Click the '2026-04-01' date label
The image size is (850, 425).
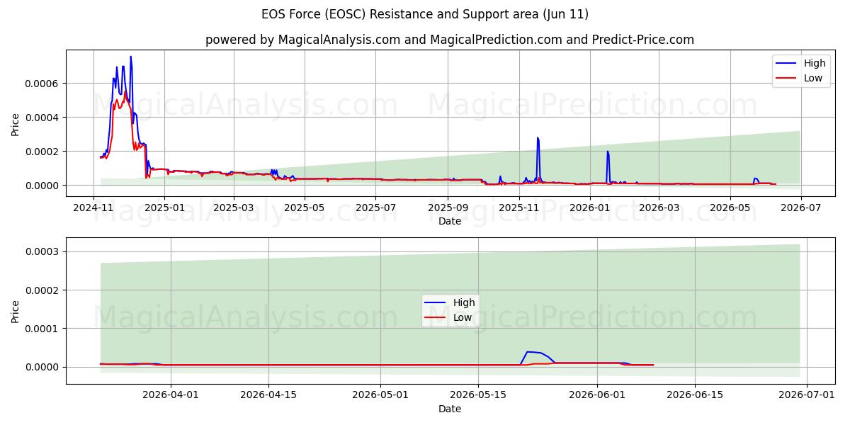172,395
